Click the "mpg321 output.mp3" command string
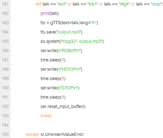This screenshot has height=138, width=163. tap(82, 41)
